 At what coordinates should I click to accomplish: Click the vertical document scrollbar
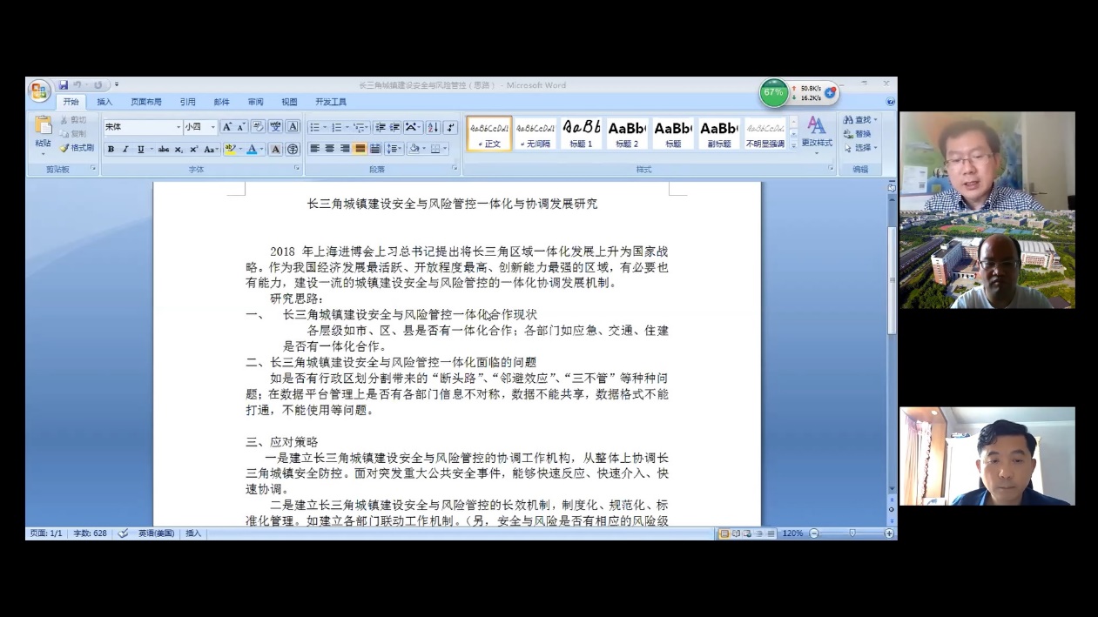891,278
